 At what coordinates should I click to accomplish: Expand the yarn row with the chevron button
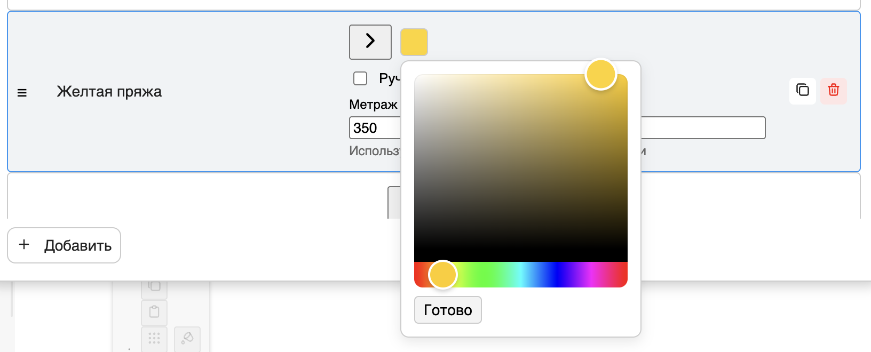370,42
